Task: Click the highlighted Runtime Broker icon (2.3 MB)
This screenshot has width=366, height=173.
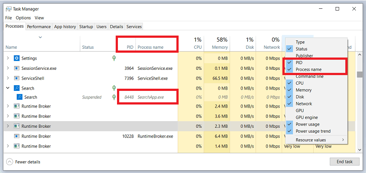Action: (17, 126)
